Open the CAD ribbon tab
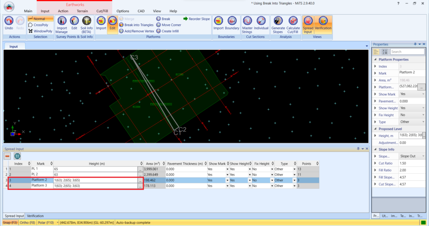This screenshot has height=226, width=429. coord(141,11)
